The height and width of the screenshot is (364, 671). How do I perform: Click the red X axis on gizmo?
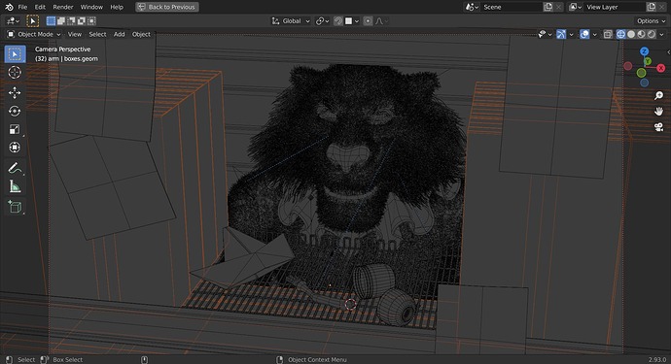(660, 68)
